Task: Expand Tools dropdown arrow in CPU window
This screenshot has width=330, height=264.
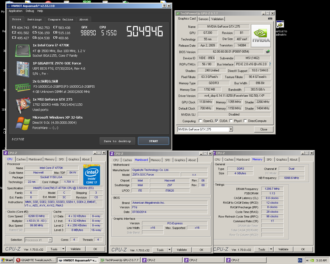Action: click(x=63, y=249)
